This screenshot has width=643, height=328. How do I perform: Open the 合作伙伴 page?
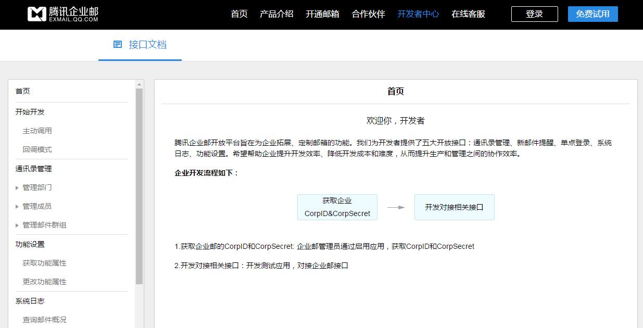(368, 14)
